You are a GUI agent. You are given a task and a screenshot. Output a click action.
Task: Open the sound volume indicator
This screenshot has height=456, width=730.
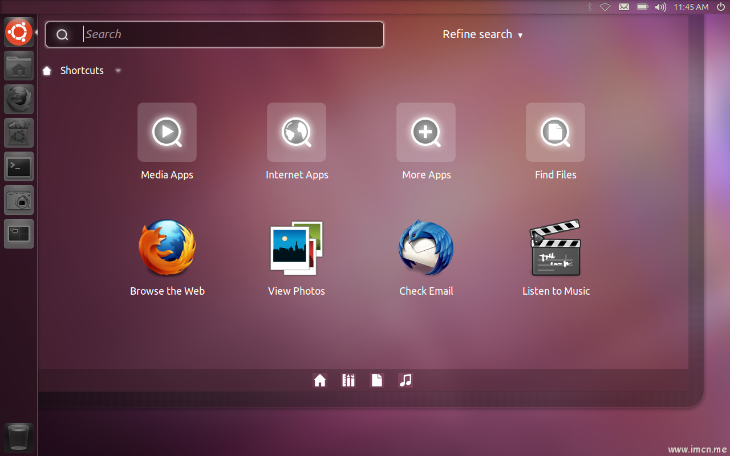660,7
